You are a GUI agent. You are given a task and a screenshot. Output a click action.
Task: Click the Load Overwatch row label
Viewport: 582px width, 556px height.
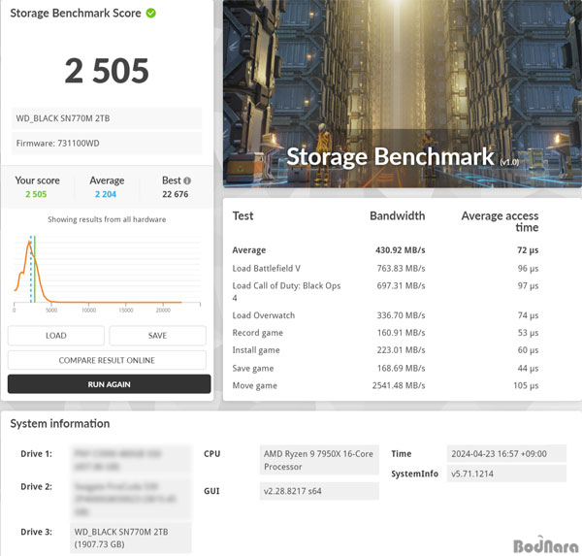264,315
